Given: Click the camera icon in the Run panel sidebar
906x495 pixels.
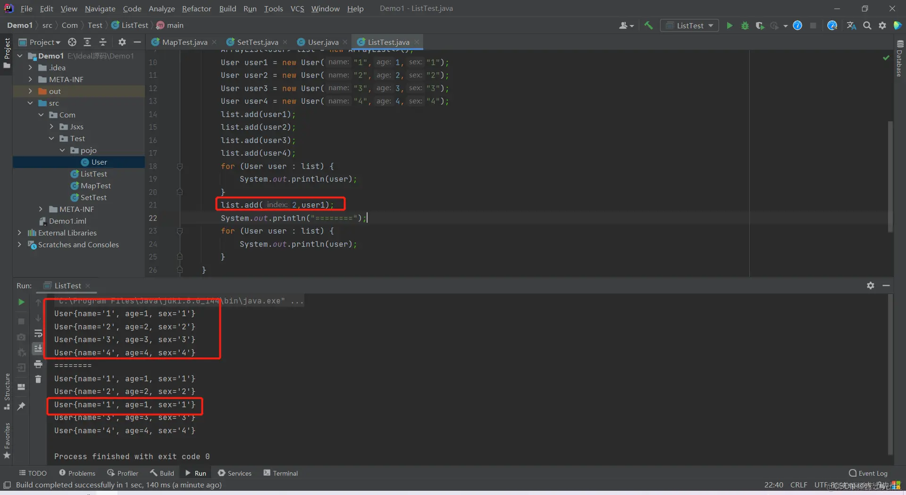Looking at the screenshot, I should [x=21, y=337].
